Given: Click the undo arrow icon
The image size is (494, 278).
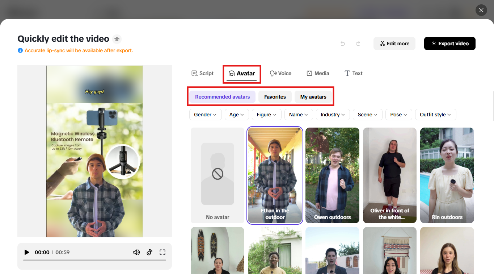Looking at the screenshot, I should tap(343, 43).
